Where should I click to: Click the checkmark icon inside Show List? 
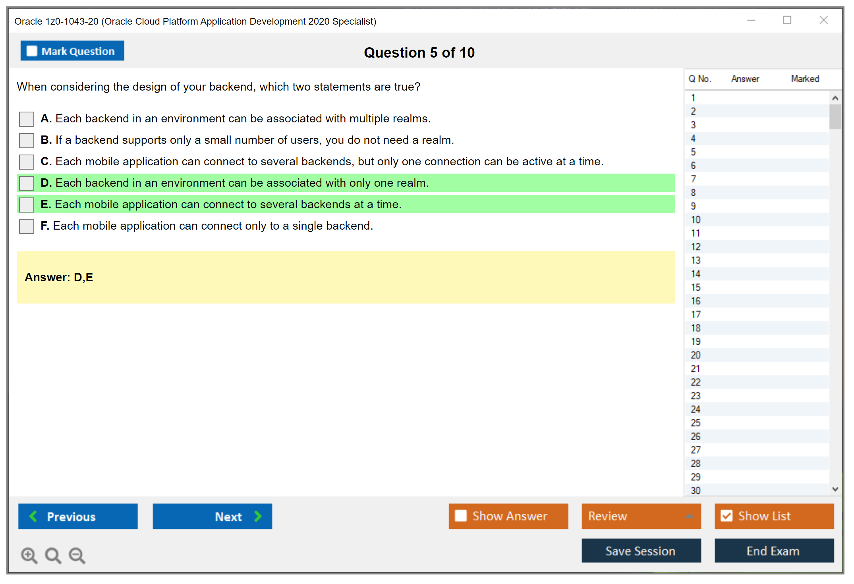click(727, 516)
